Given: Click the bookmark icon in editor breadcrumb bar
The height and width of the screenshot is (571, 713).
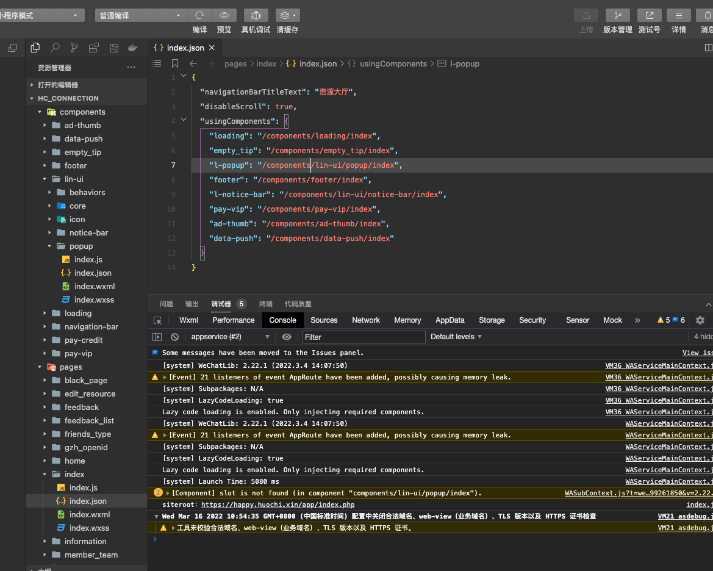Looking at the screenshot, I should point(175,63).
